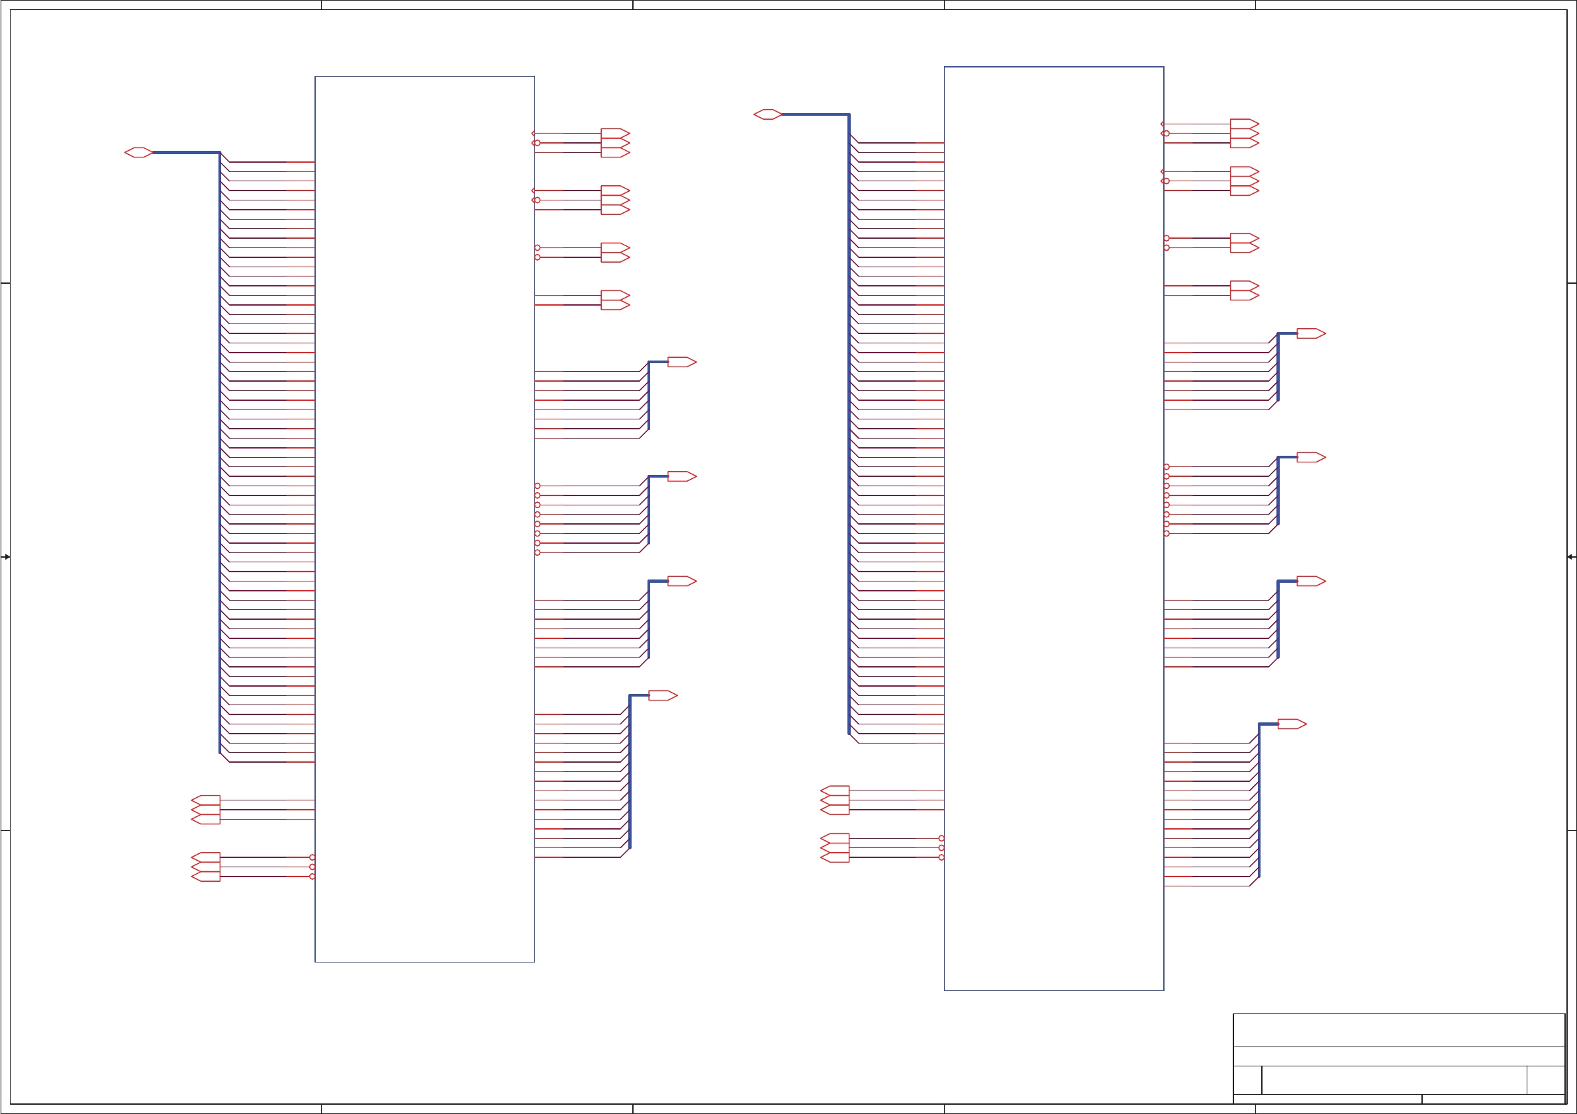The height and width of the screenshot is (1114, 1577).
Task: Select the bidirectional bus port feeding the left block
Action: 138,152
